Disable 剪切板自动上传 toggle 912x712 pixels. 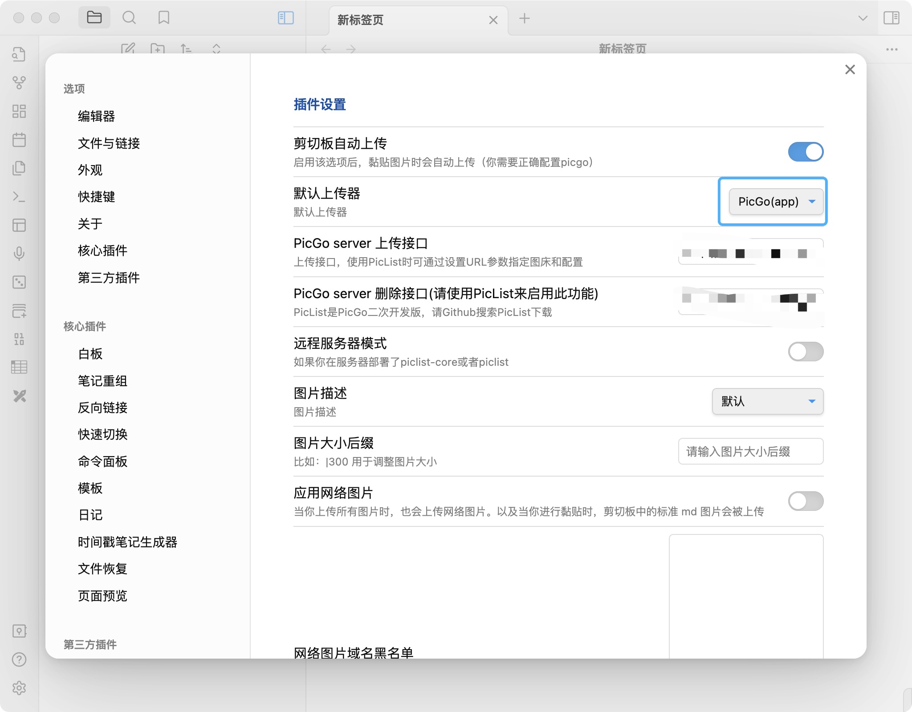806,152
